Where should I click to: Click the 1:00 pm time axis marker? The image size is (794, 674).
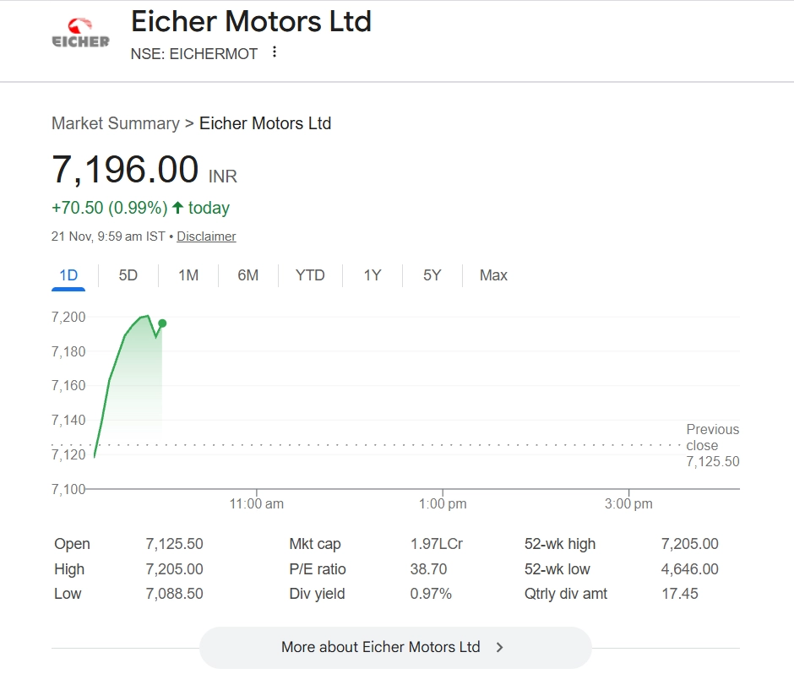pyautogui.click(x=443, y=504)
